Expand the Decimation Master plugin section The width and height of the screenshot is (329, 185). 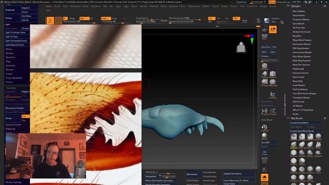(x=302, y=44)
